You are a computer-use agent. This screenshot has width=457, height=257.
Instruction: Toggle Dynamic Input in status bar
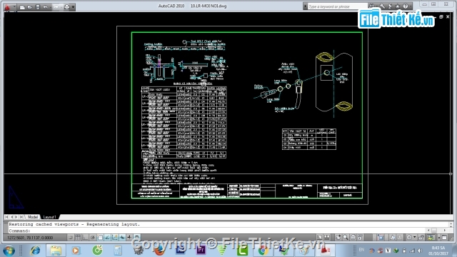point(122,238)
